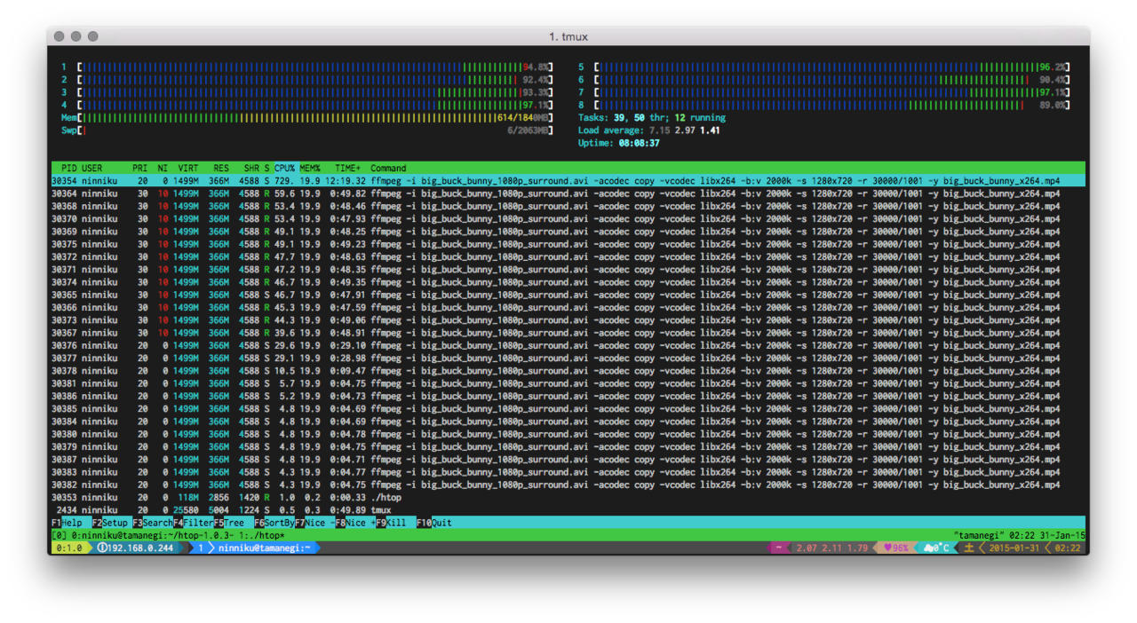The width and height of the screenshot is (1137, 623).
Task: Click the CPU 5 usage meter
Action: tap(824, 67)
